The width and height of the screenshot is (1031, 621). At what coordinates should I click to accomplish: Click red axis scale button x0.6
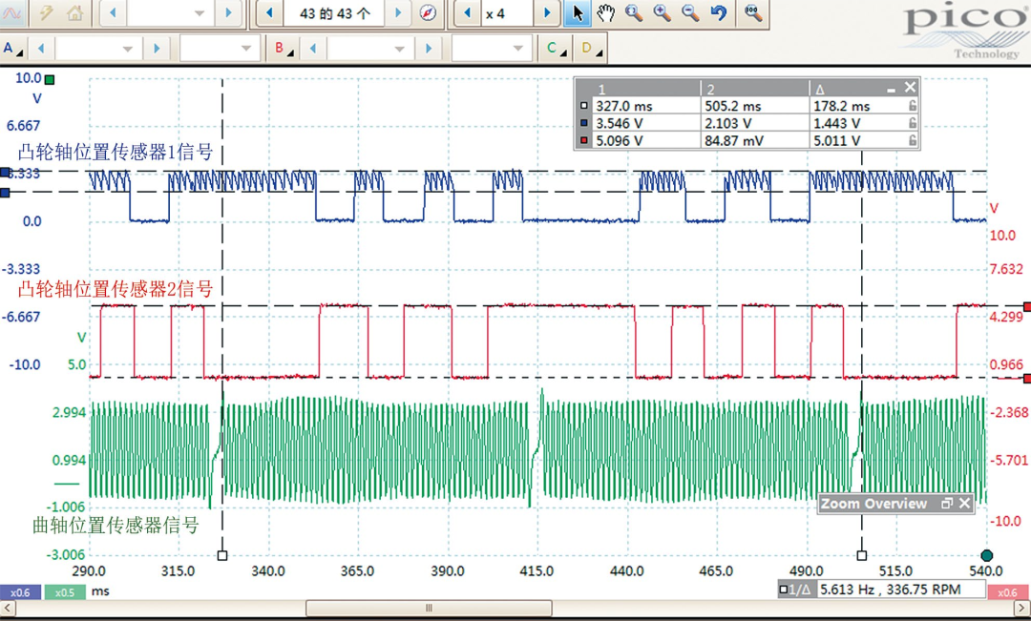pos(1008,592)
